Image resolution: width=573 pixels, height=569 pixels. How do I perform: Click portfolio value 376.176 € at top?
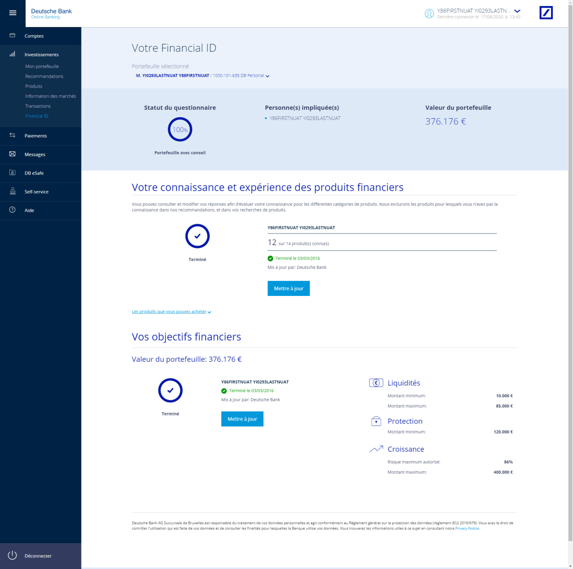click(x=445, y=121)
